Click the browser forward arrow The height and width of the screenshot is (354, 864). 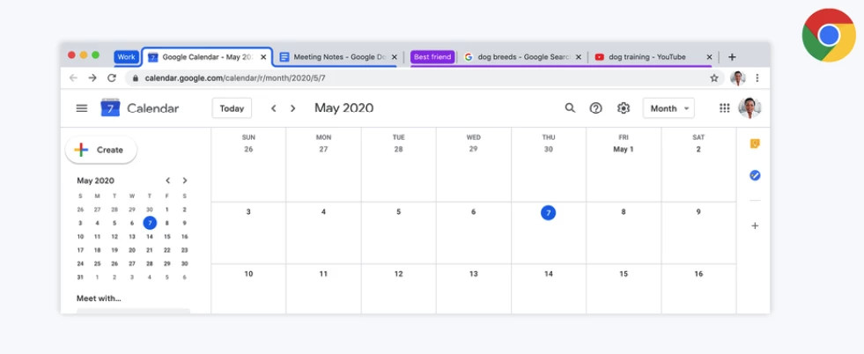tap(92, 77)
